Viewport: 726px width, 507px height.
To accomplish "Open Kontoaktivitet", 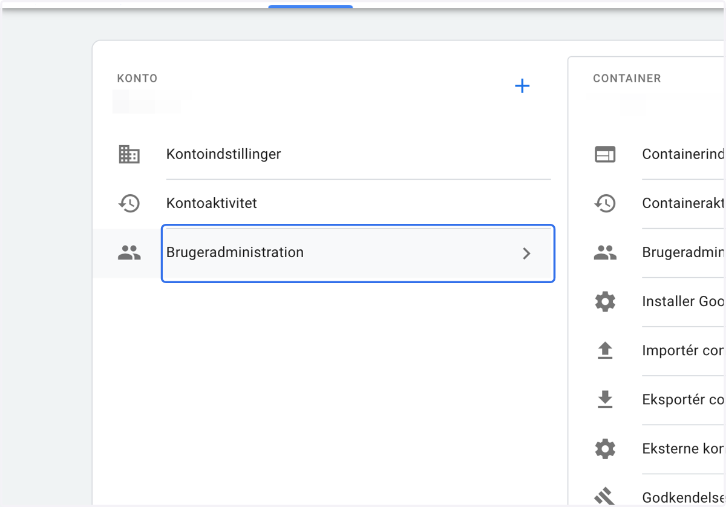I will [212, 203].
